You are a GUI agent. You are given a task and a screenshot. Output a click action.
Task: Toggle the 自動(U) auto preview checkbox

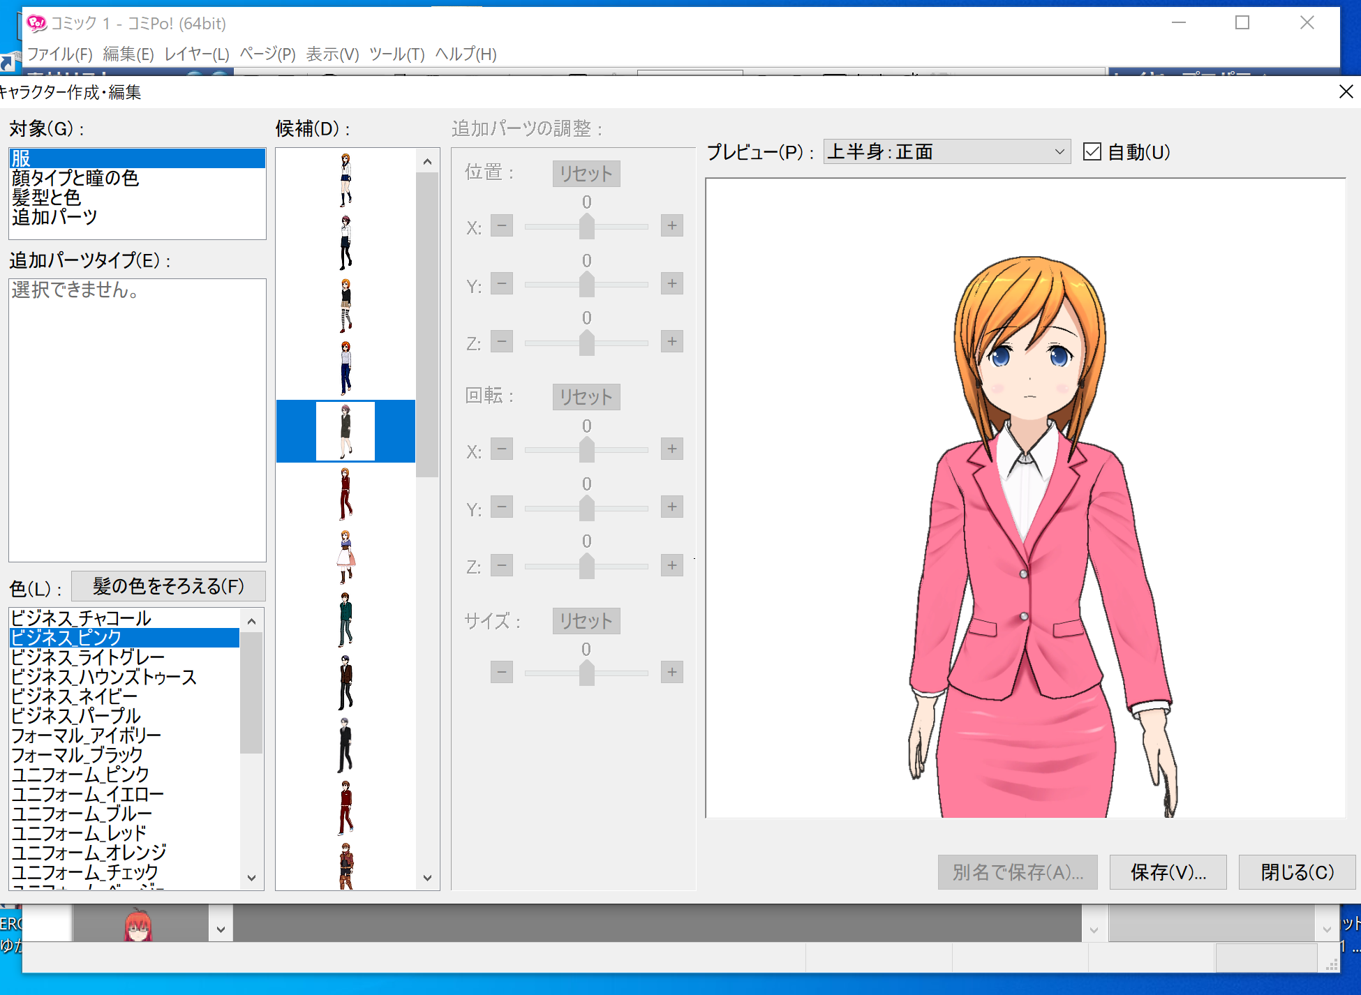(1092, 151)
